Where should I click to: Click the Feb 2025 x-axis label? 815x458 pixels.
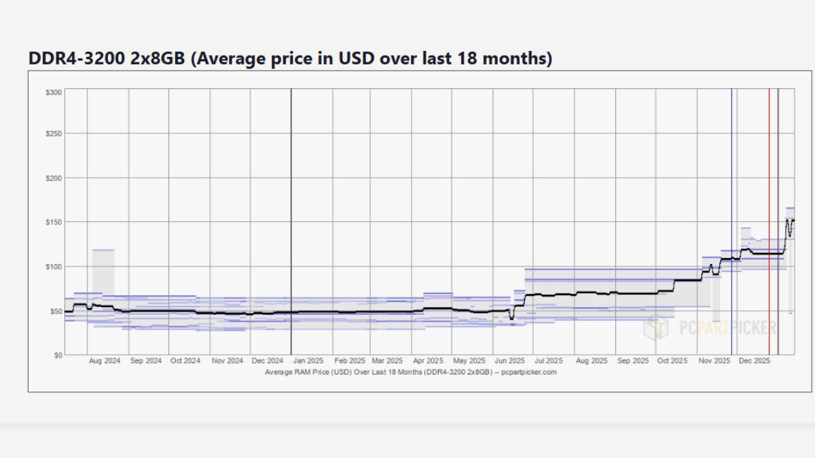(x=350, y=361)
